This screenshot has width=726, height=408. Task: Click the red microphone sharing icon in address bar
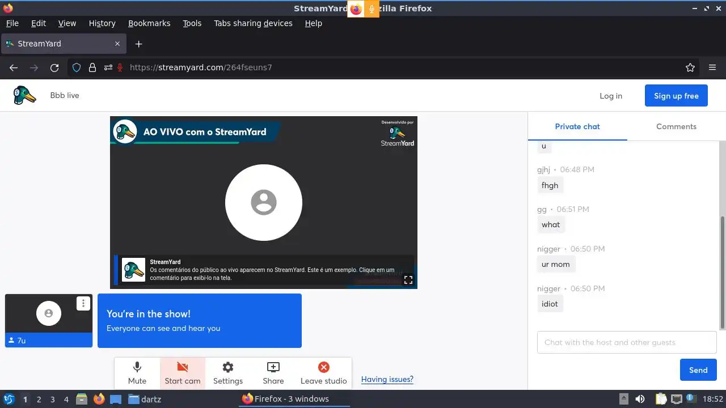pos(120,67)
